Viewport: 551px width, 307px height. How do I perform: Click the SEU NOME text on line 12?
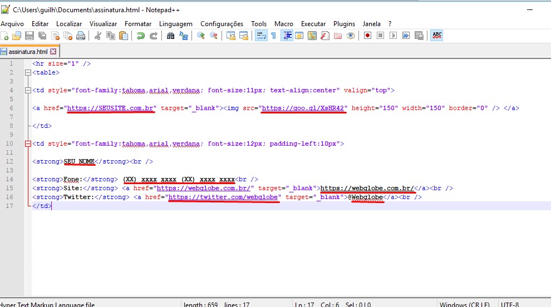click(x=79, y=162)
